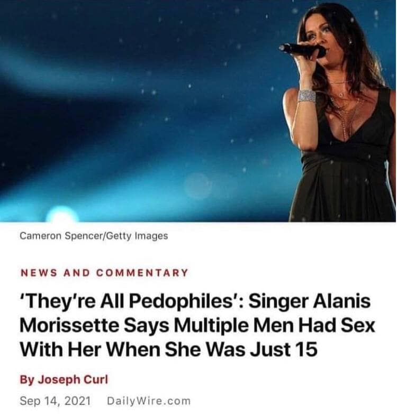Open the News and Commentary category link
Image resolution: width=397 pixels, height=414 pixels.
click(104, 272)
